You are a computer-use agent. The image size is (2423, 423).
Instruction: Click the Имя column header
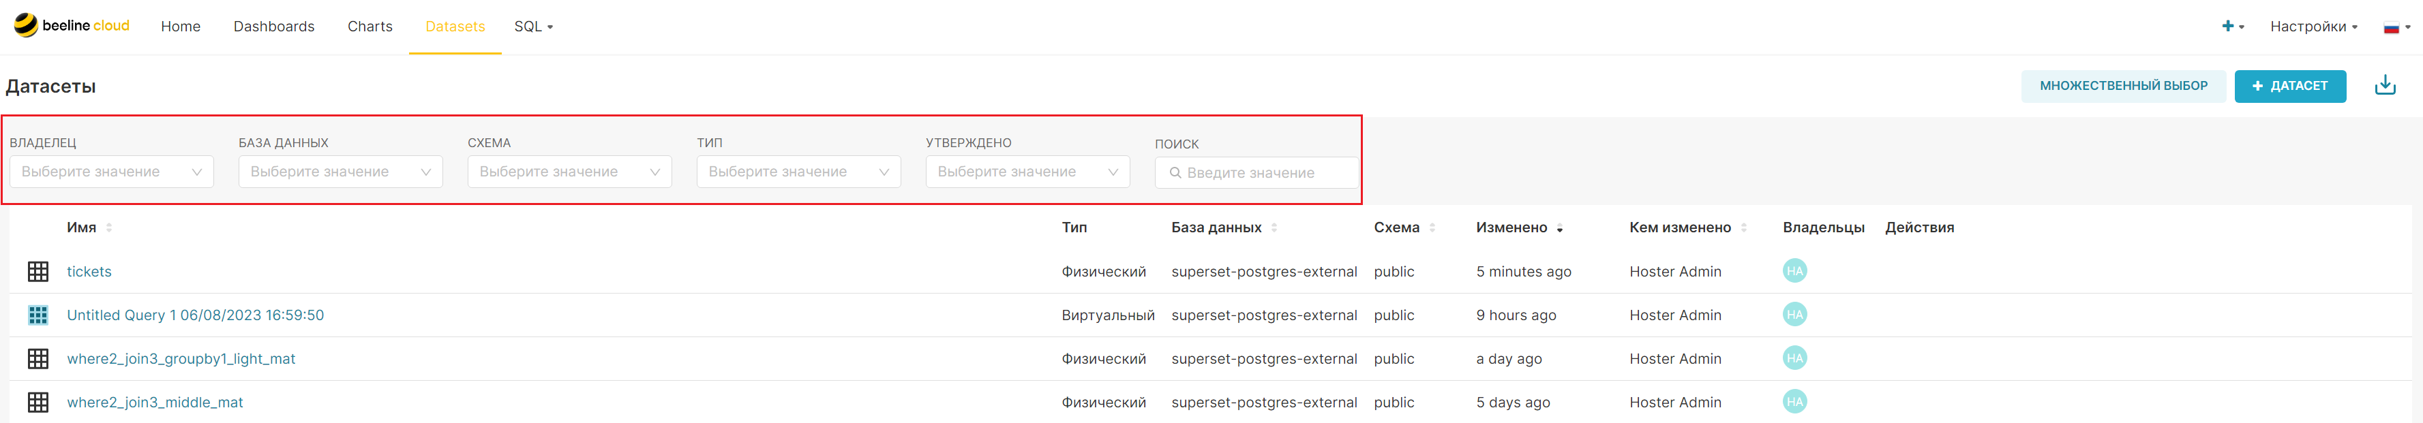(x=82, y=228)
